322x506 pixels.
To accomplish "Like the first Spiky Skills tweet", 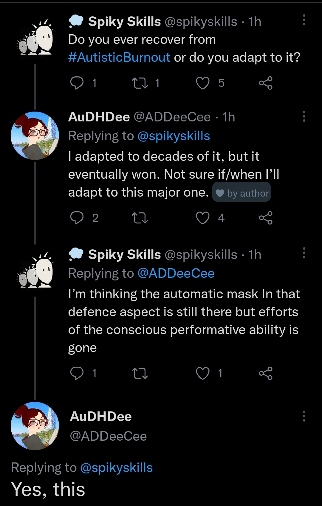I will (203, 83).
